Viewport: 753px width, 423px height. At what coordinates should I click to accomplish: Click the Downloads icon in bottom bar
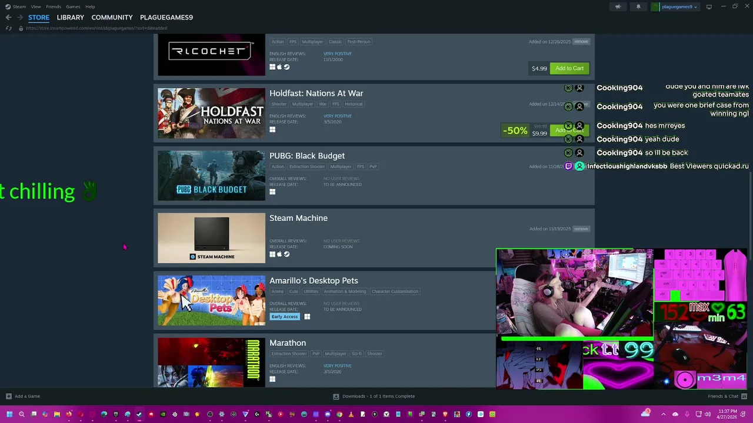(x=336, y=396)
